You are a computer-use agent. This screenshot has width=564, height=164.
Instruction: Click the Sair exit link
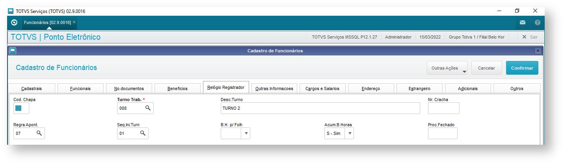coord(530,37)
